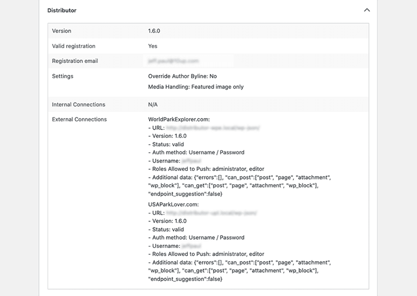The height and width of the screenshot is (296, 417).
Task: Select Roles Allowed to Push under USAParkLover.com
Action: coord(206,254)
